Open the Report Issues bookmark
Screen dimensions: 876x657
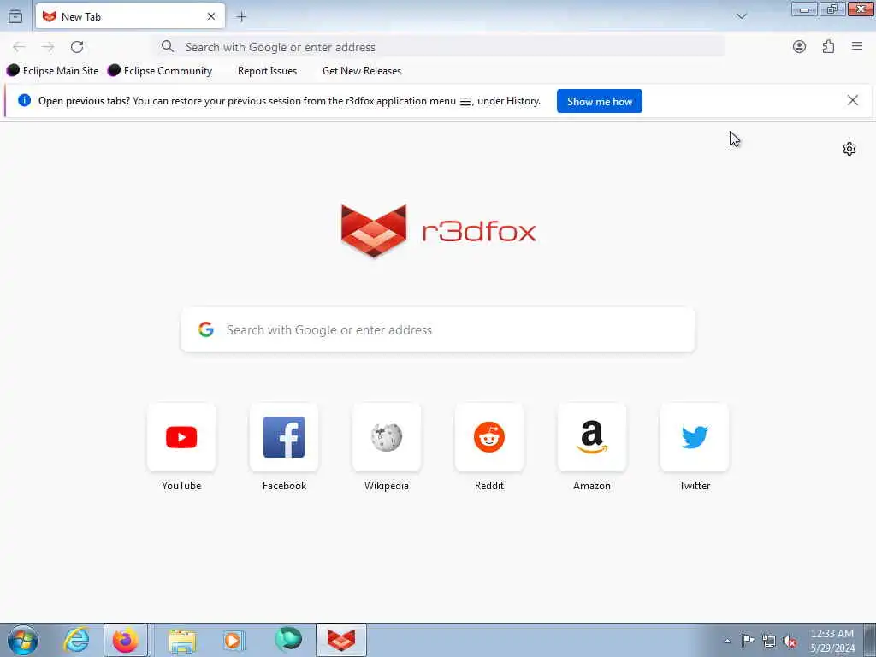point(267,71)
